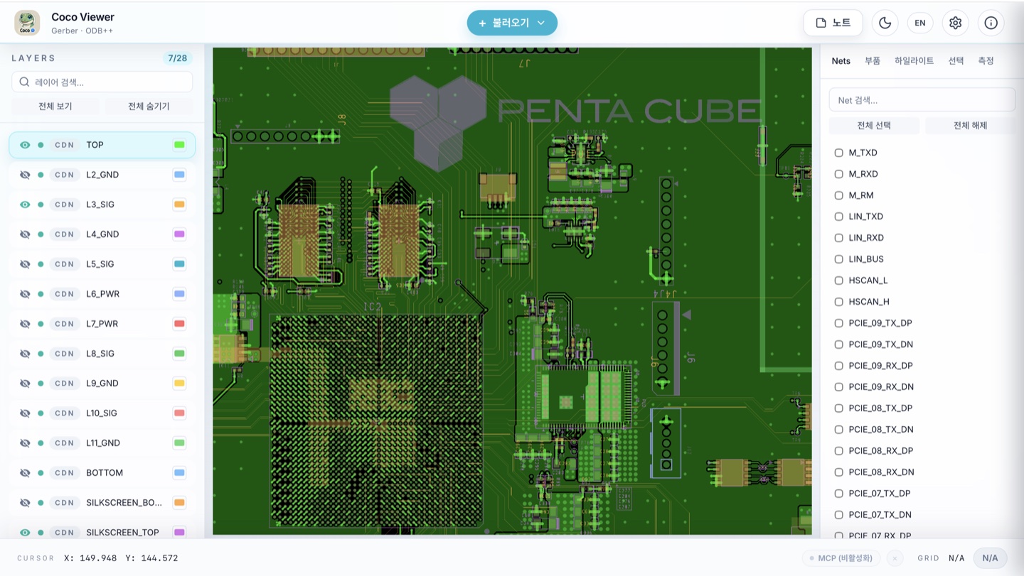Open the 측정 measurement tab
The width and height of the screenshot is (1024, 576).
coord(986,61)
